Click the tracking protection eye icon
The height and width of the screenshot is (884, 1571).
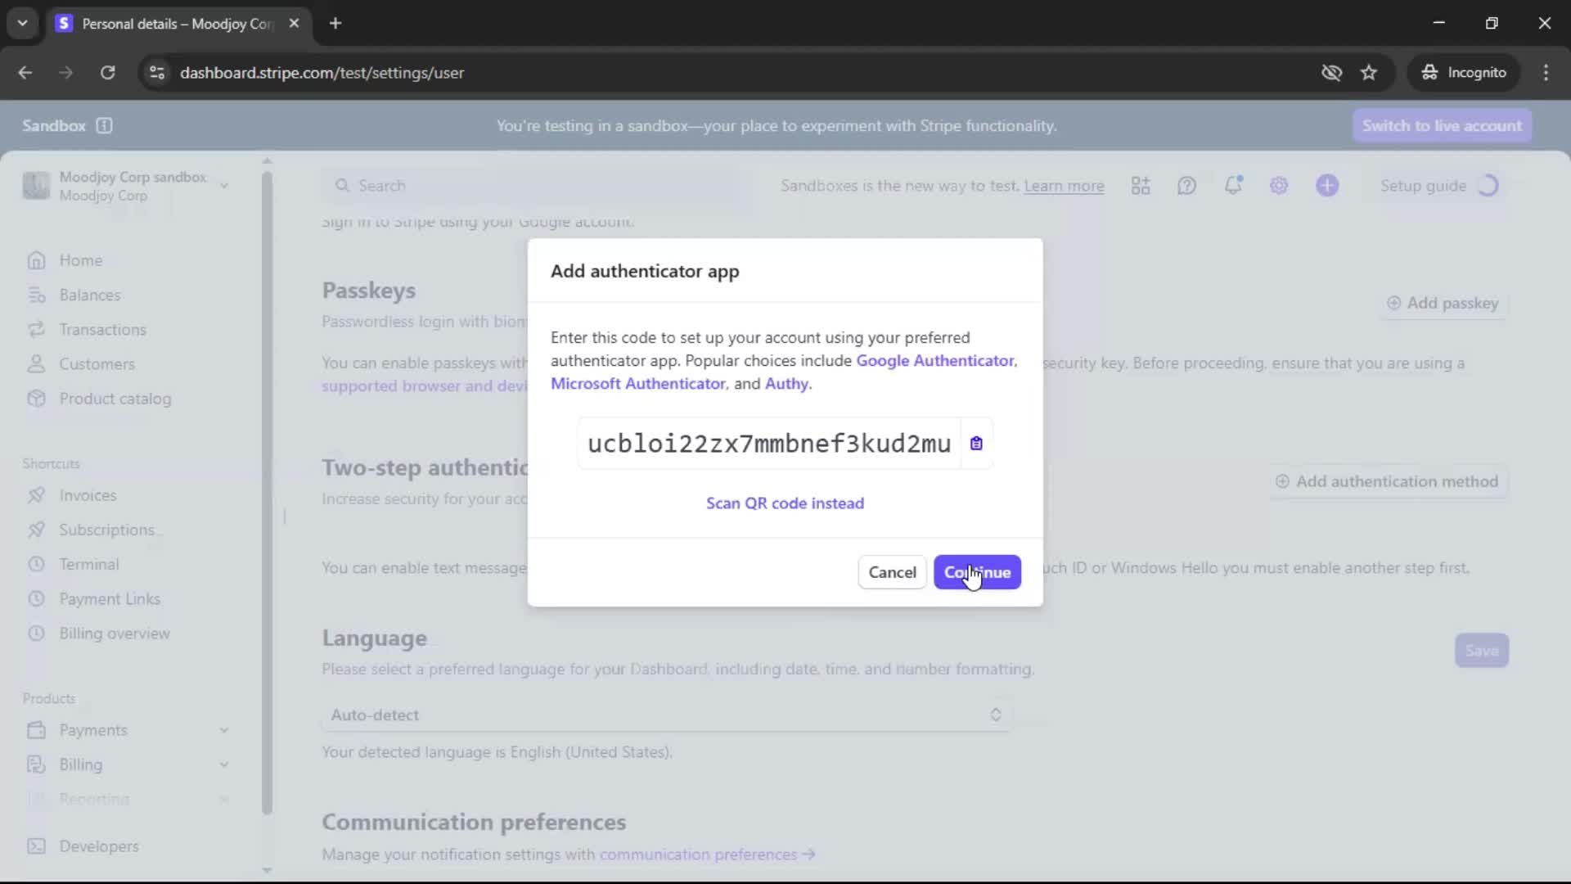pyautogui.click(x=1331, y=73)
